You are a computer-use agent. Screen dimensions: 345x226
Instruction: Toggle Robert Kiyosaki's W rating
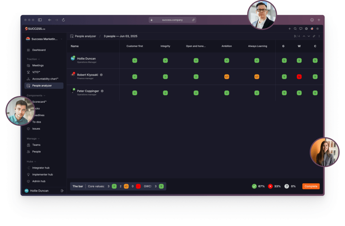(x=299, y=77)
